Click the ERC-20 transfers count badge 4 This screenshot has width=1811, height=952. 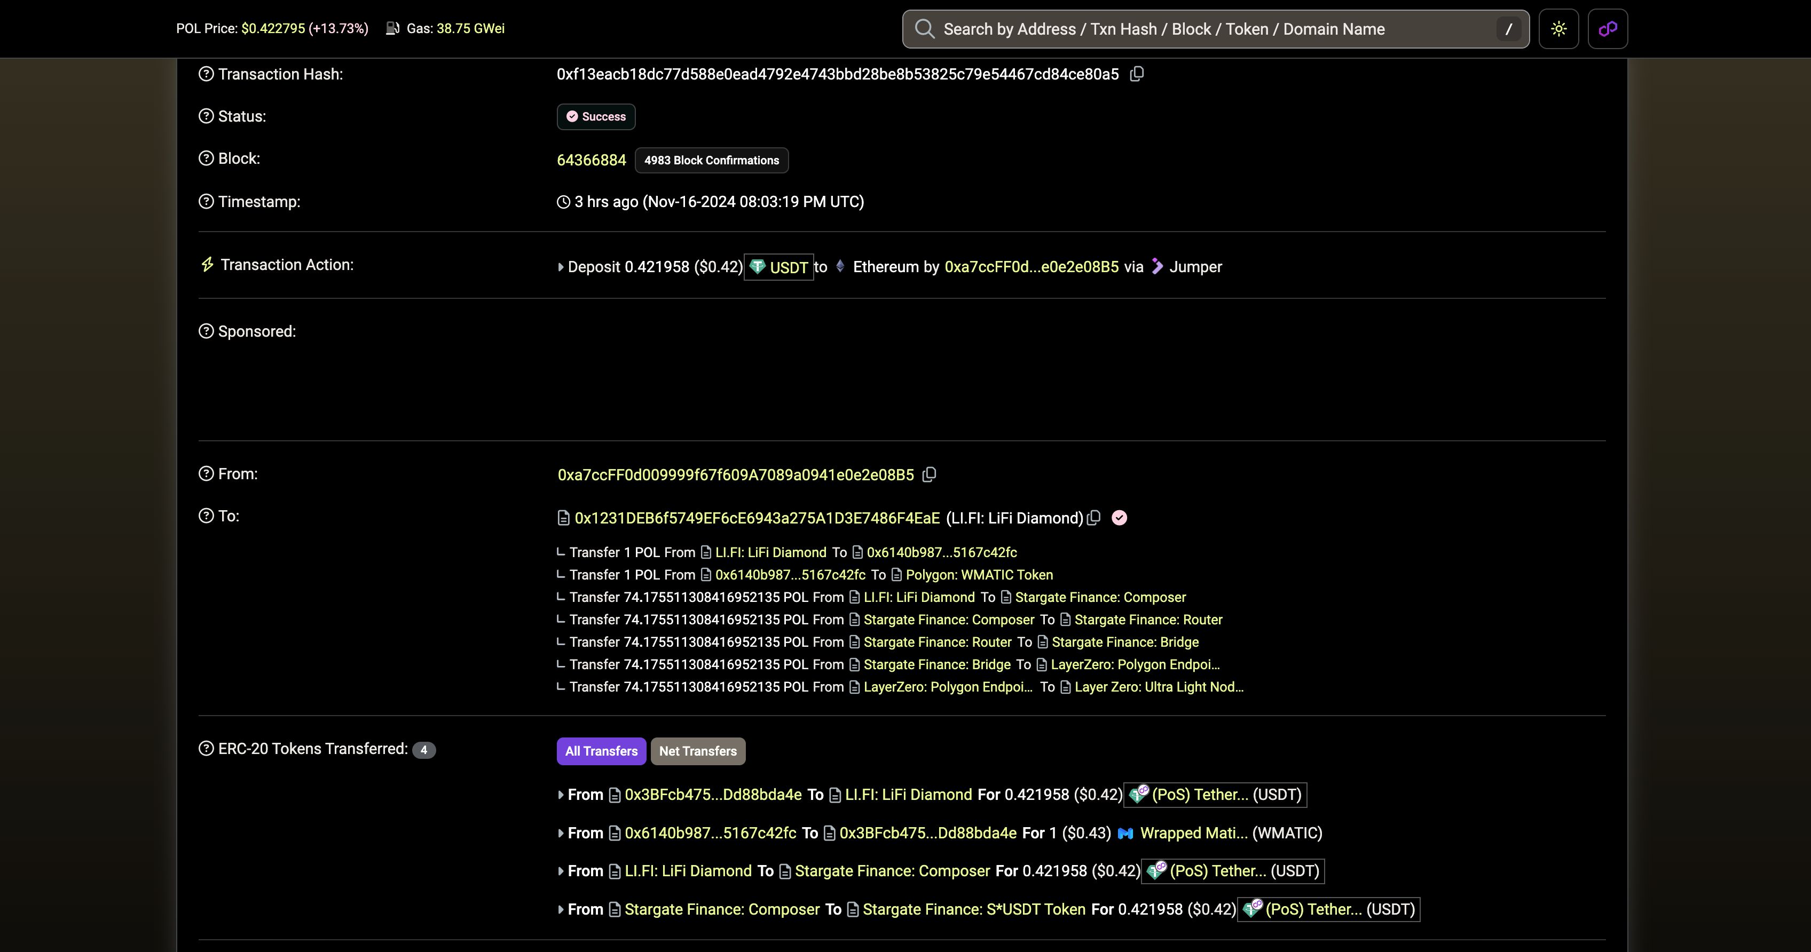point(424,750)
